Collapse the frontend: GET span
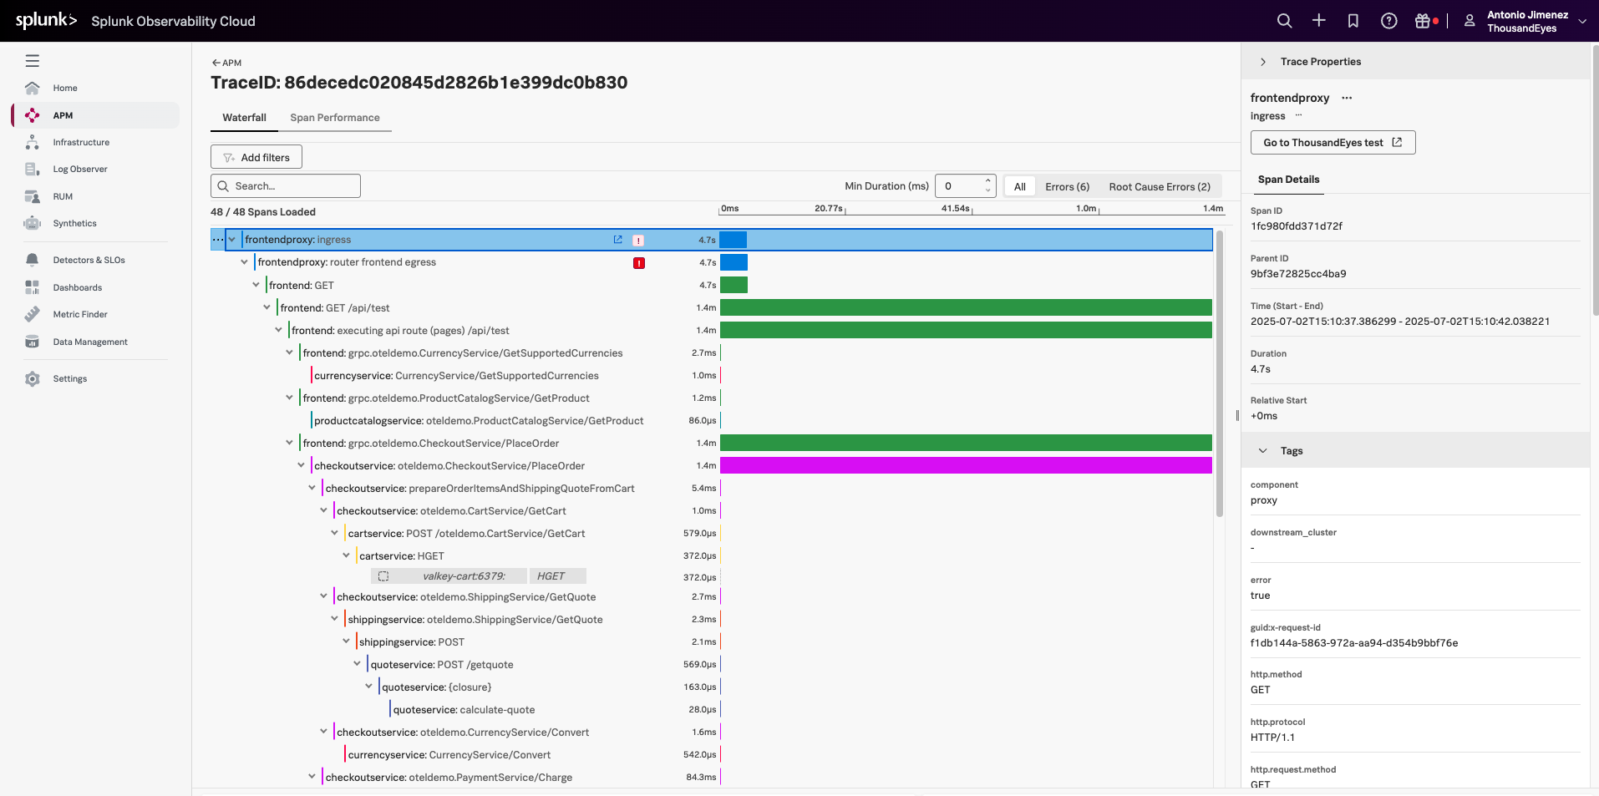 tap(256, 285)
